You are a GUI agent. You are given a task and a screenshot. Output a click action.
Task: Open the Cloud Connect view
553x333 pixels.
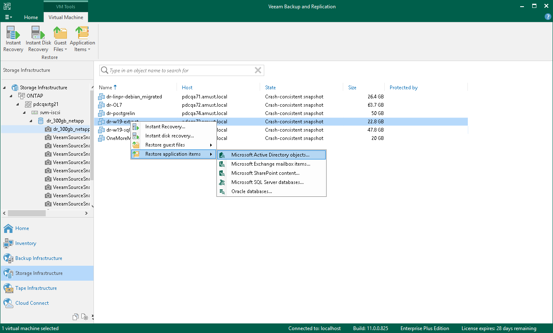32,303
